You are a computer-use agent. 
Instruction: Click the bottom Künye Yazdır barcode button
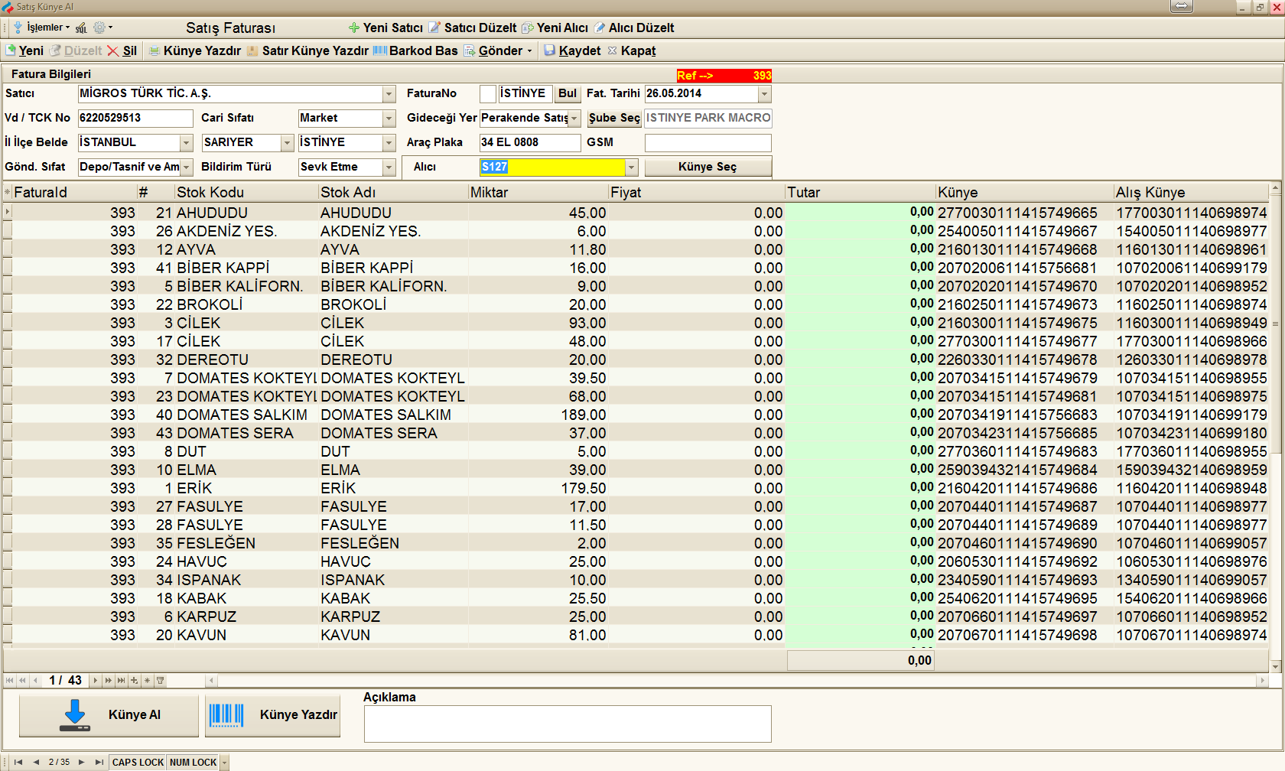tap(273, 716)
